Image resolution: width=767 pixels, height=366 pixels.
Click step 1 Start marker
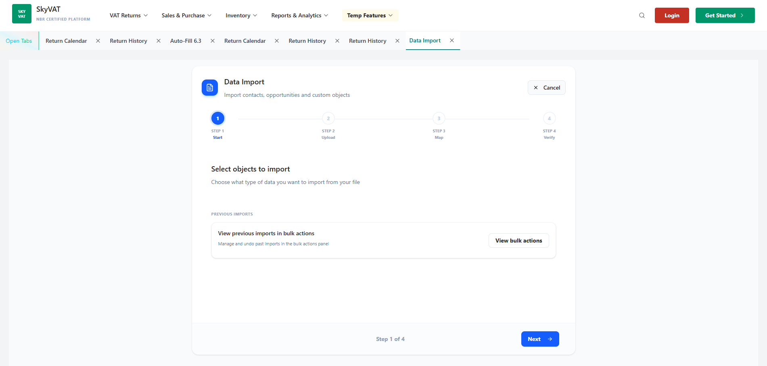pos(218,118)
